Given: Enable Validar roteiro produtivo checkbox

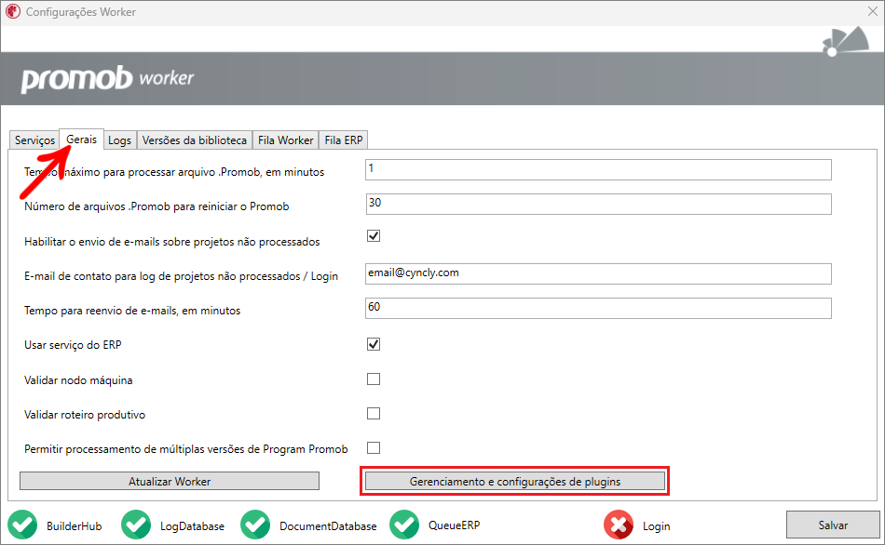Looking at the screenshot, I should tap(373, 413).
